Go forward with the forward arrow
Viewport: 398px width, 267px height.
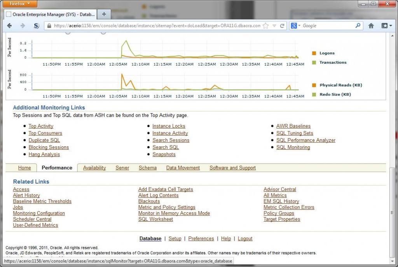pyautogui.click(x=23, y=26)
